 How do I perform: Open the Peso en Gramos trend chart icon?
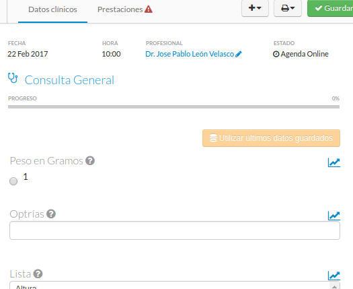pyautogui.click(x=334, y=162)
